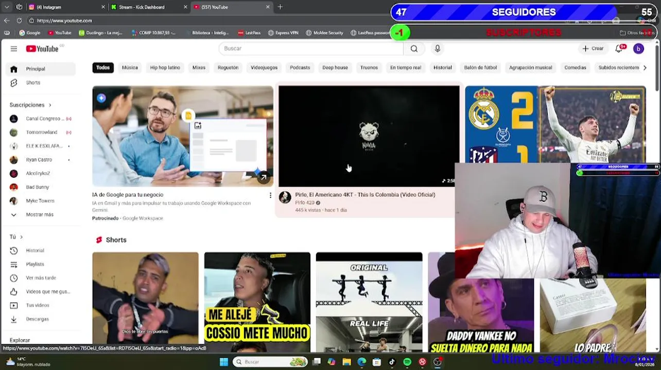Image resolution: width=661 pixels, height=370 pixels.
Task: Open TikTok from the taskbar
Action: [392, 362]
